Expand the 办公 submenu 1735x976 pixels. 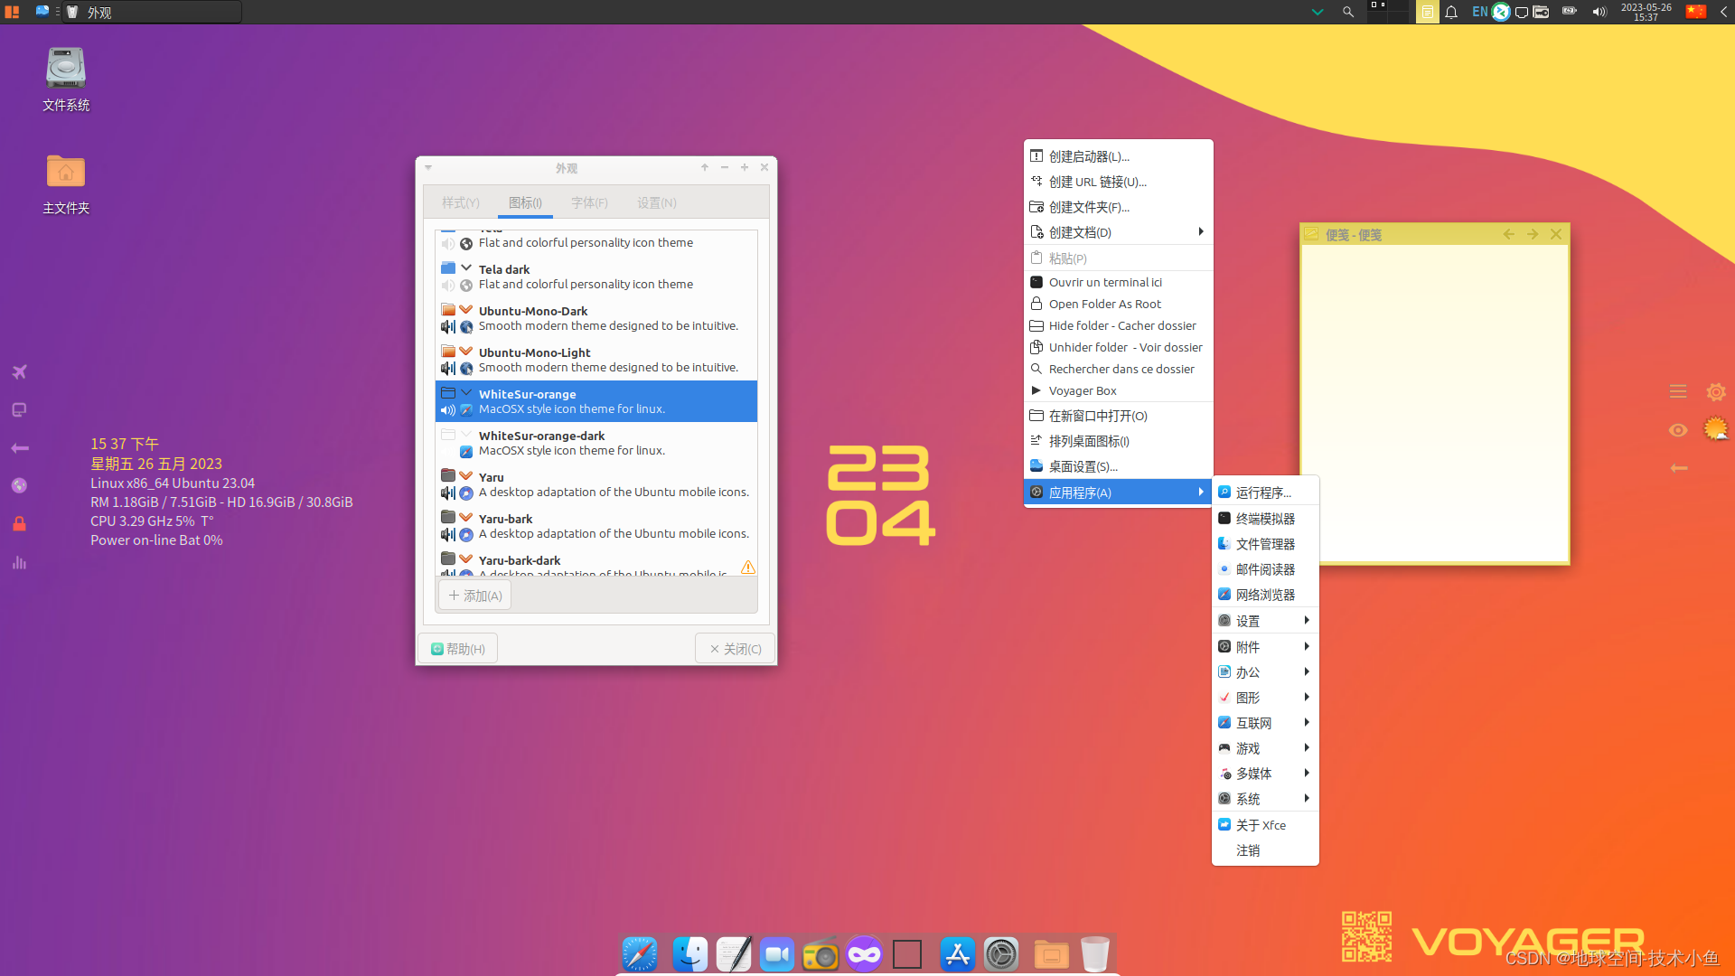tap(1265, 672)
